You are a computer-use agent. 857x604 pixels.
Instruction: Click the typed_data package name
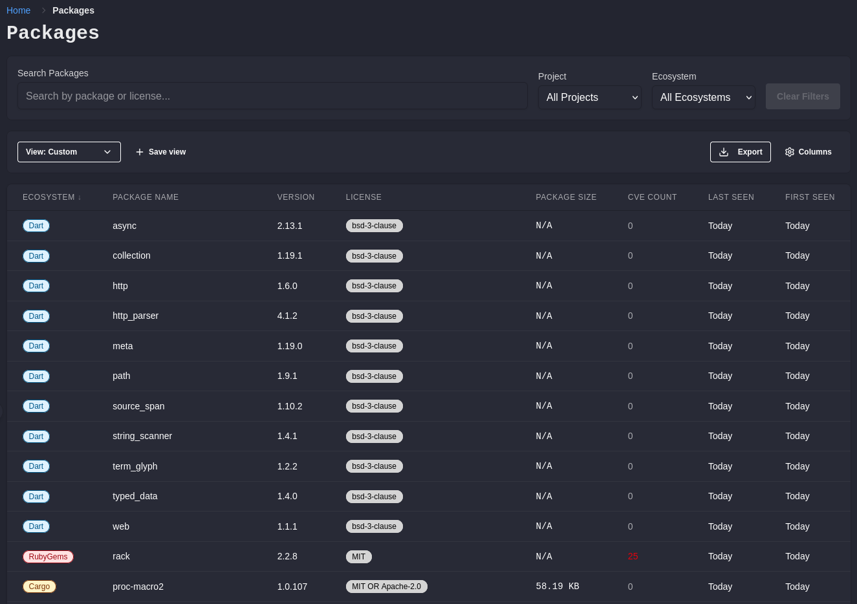pyautogui.click(x=135, y=496)
